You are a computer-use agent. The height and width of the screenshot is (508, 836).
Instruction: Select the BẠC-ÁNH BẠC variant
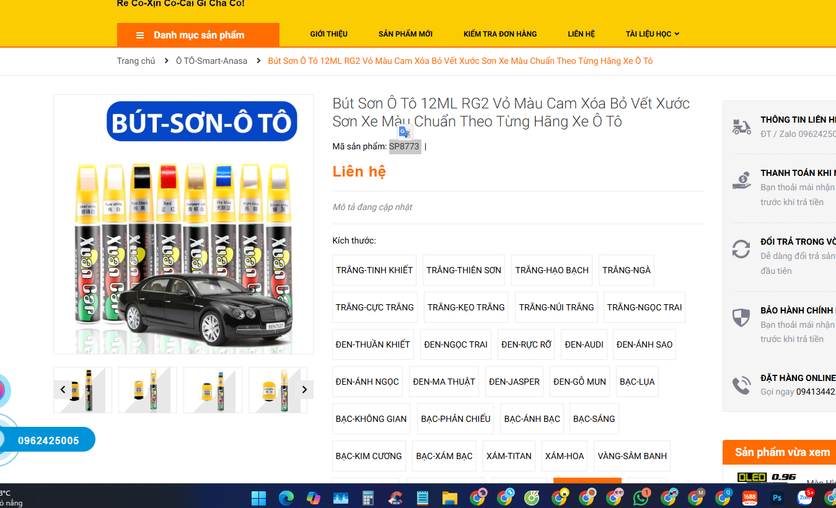coord(532,419)
